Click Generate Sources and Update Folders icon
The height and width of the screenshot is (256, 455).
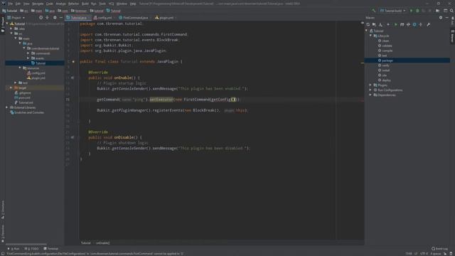(x=375, y=25)
